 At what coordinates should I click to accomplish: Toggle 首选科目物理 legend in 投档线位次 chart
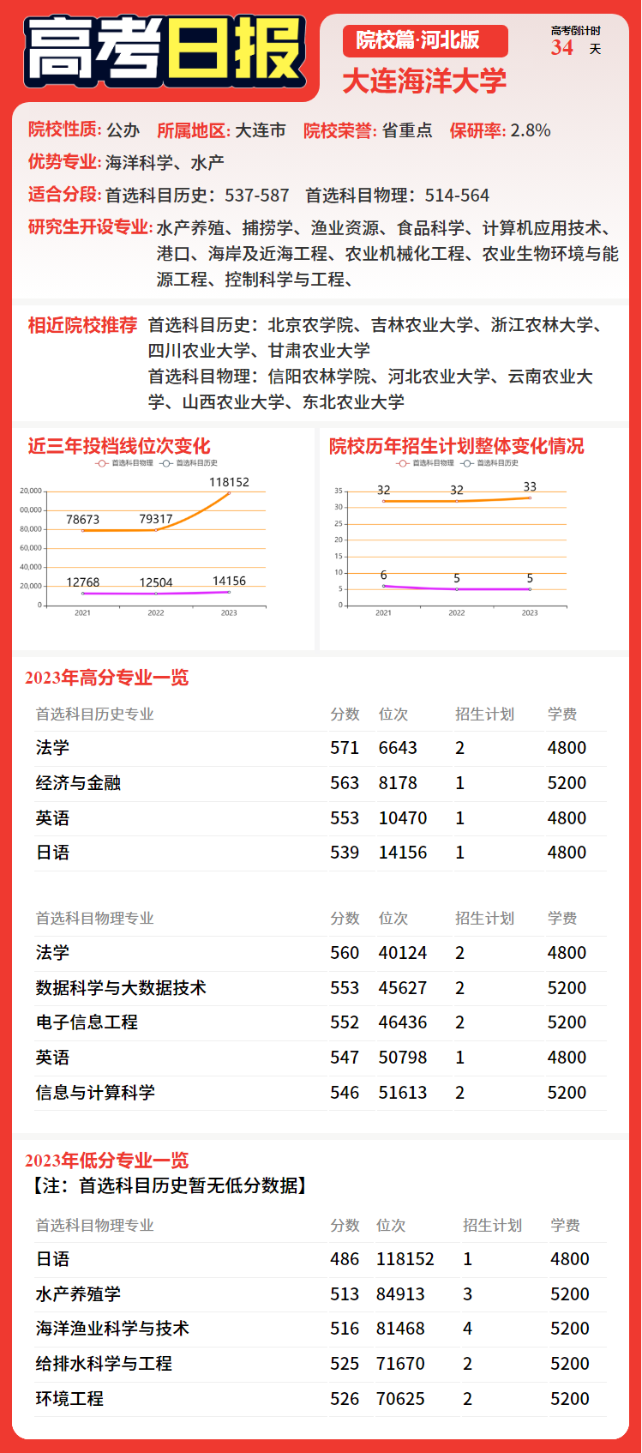[123, 463]
